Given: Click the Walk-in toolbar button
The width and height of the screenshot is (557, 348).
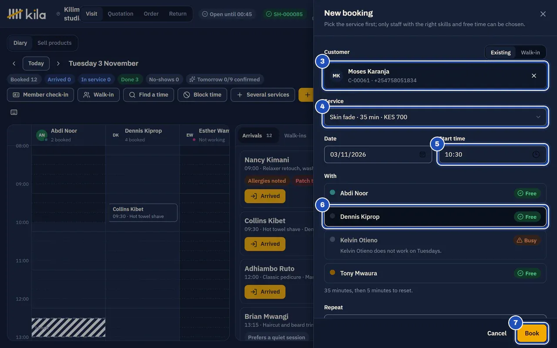Looking at the screenshot, I should click(98, 95).
